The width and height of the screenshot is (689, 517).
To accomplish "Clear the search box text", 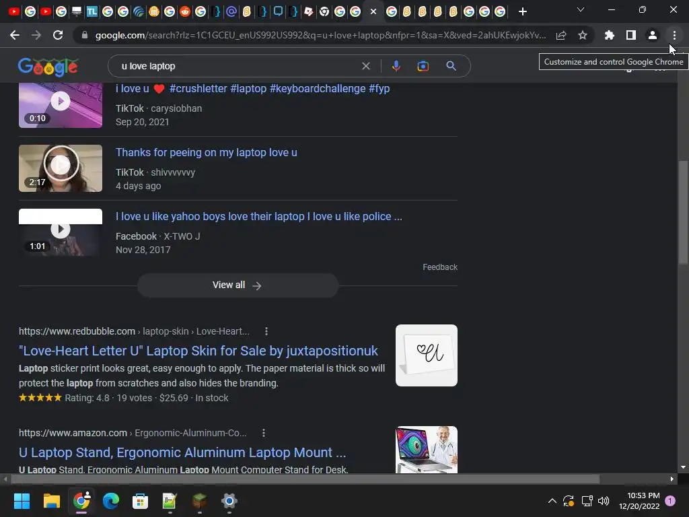I will [365, 66].
